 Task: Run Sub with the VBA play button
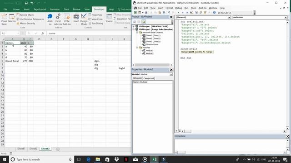(178, 12)
